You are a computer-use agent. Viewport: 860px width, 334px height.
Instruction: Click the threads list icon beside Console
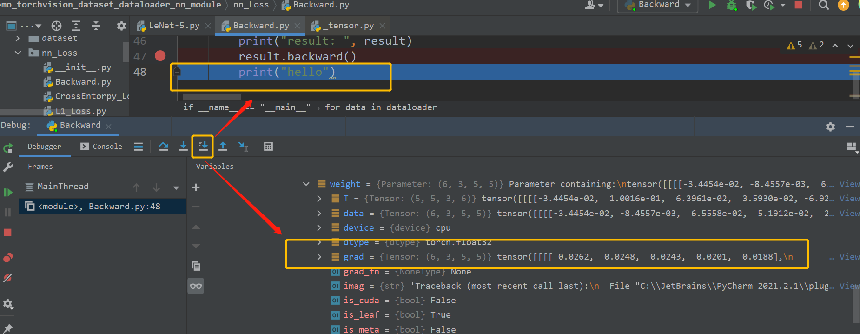click(138, 147)
